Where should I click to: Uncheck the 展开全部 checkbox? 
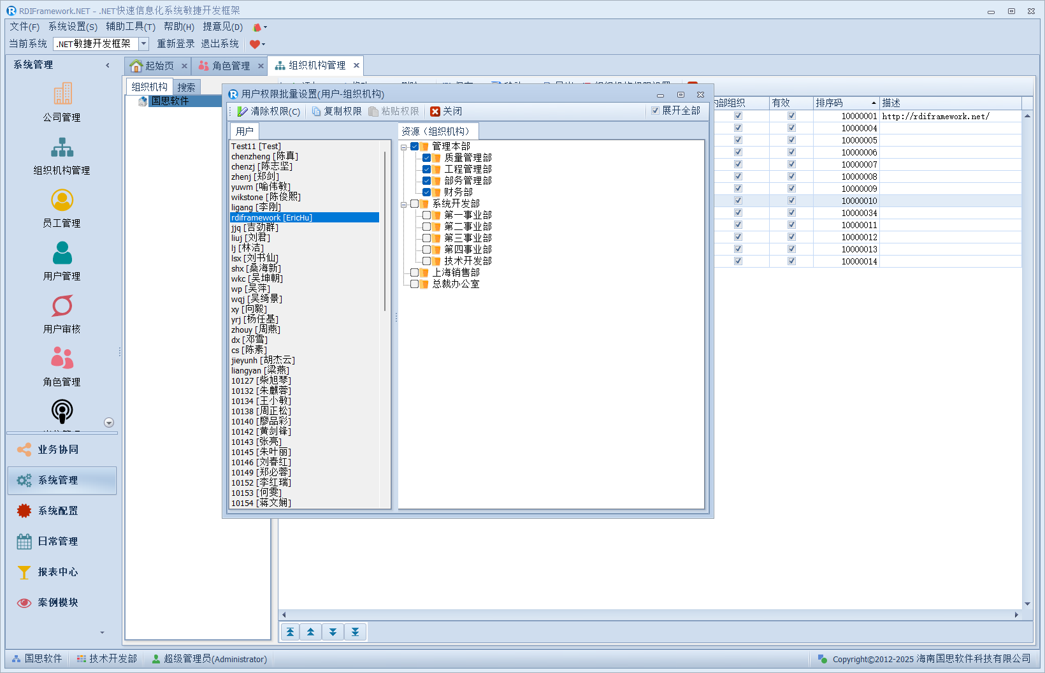coord(655,111)
